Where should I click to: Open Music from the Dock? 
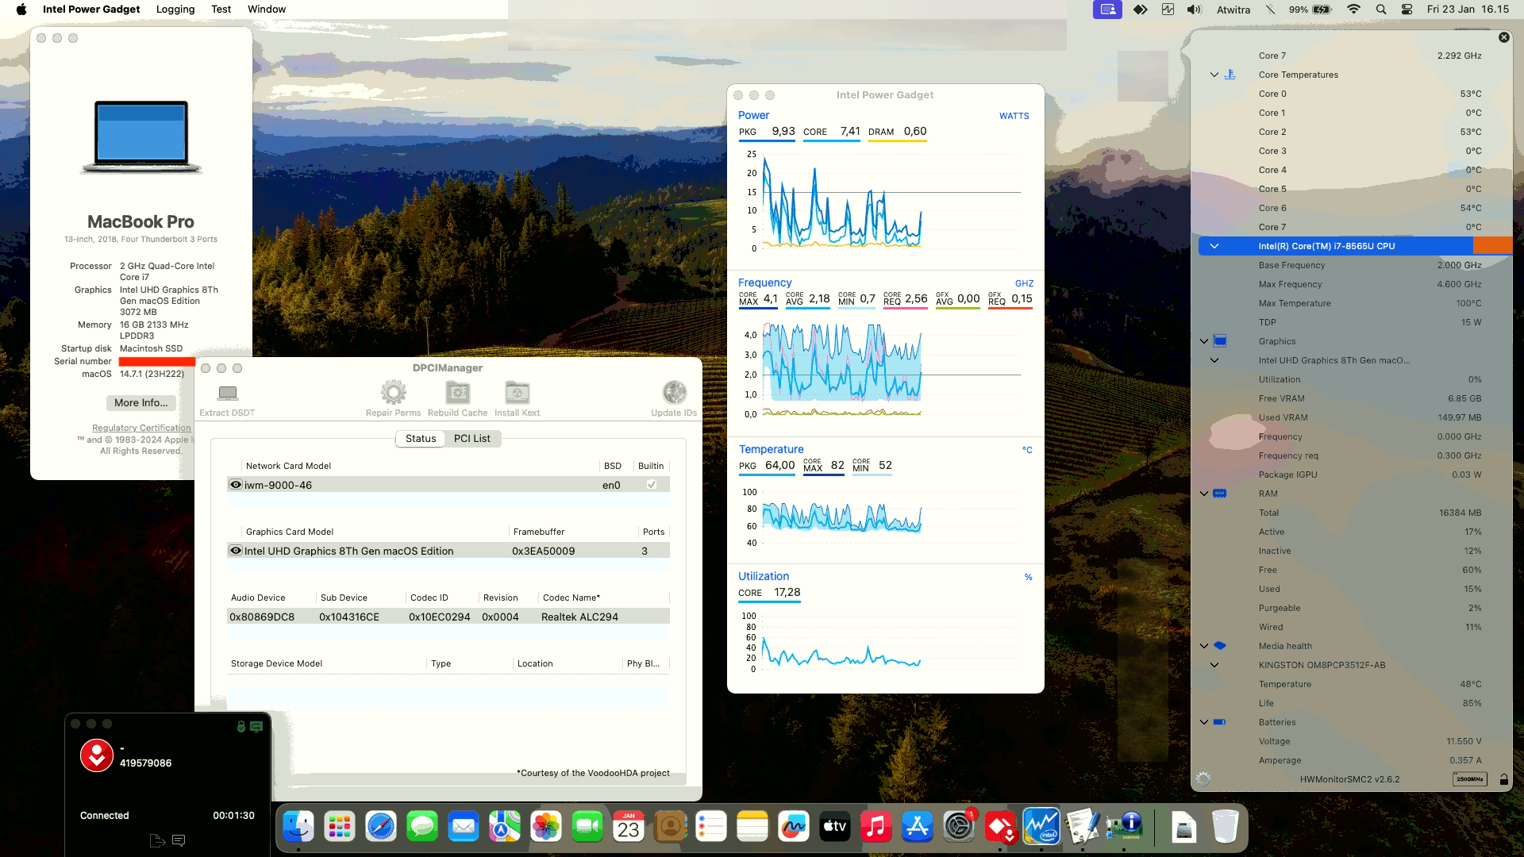876,828
